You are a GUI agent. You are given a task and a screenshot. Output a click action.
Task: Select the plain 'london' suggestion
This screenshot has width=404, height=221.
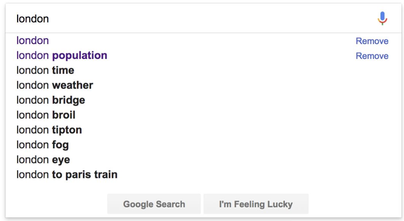(33, 41)
